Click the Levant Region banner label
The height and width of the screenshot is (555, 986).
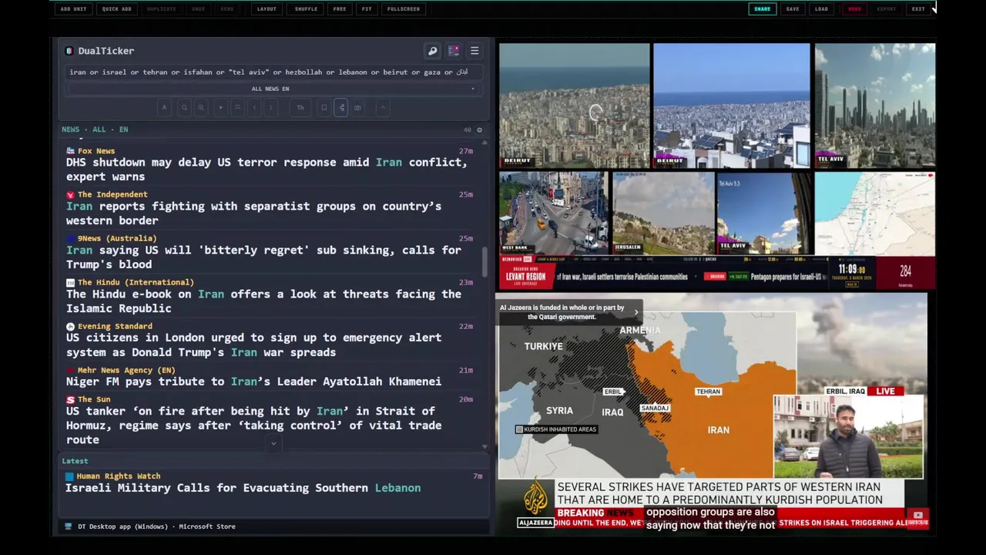tap(525, 277)
